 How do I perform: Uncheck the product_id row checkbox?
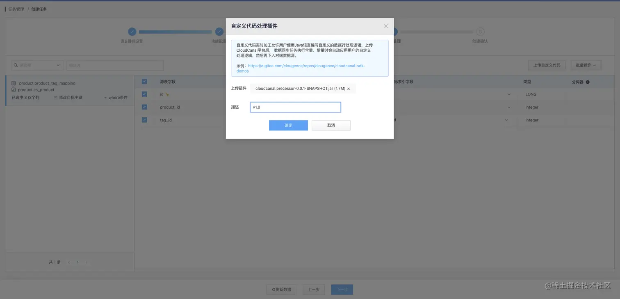coord(144,107)
